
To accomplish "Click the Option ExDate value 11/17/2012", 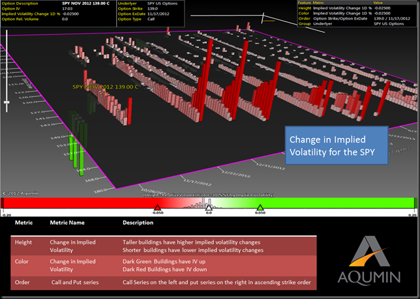I will (158, 14).
